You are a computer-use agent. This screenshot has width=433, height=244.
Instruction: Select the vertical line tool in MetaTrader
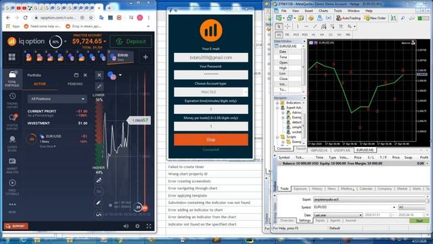coord(298,26)
